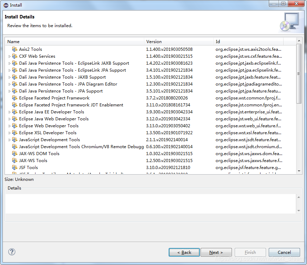
Task: Click the feature list scroll down arrow
Action: click(299, 171)
